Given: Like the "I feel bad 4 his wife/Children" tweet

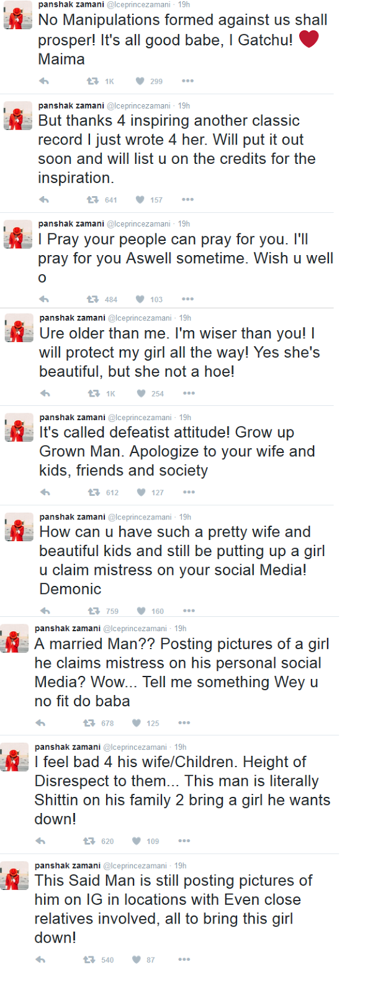Looking at the screenshot, I should point(137,841).
